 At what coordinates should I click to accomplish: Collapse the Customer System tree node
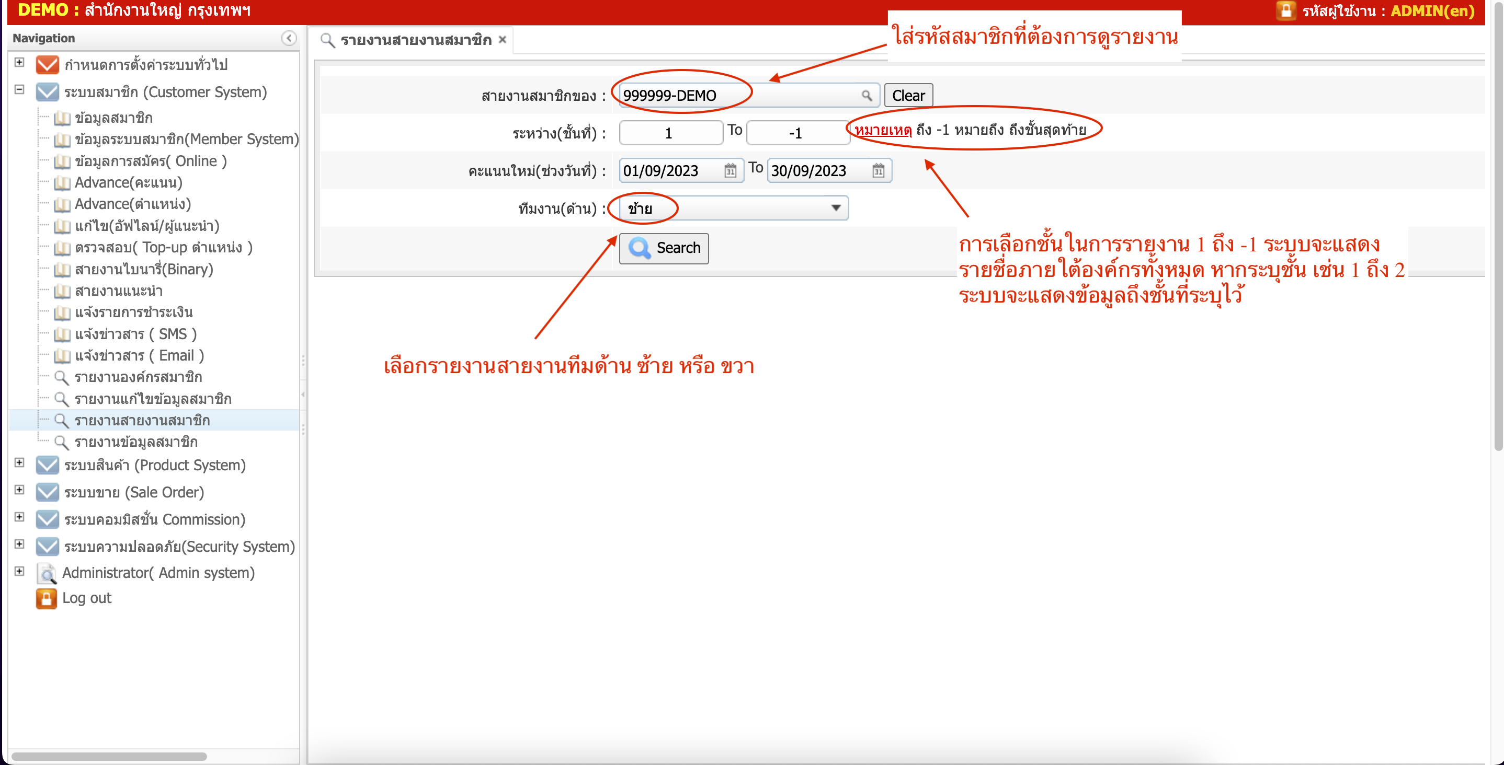[19, 90]
